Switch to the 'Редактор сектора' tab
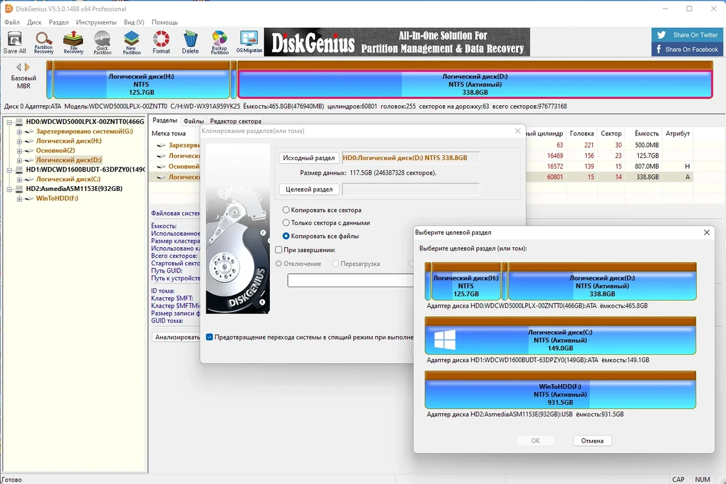This screenshot has width=726, height=484. point(235,121)
